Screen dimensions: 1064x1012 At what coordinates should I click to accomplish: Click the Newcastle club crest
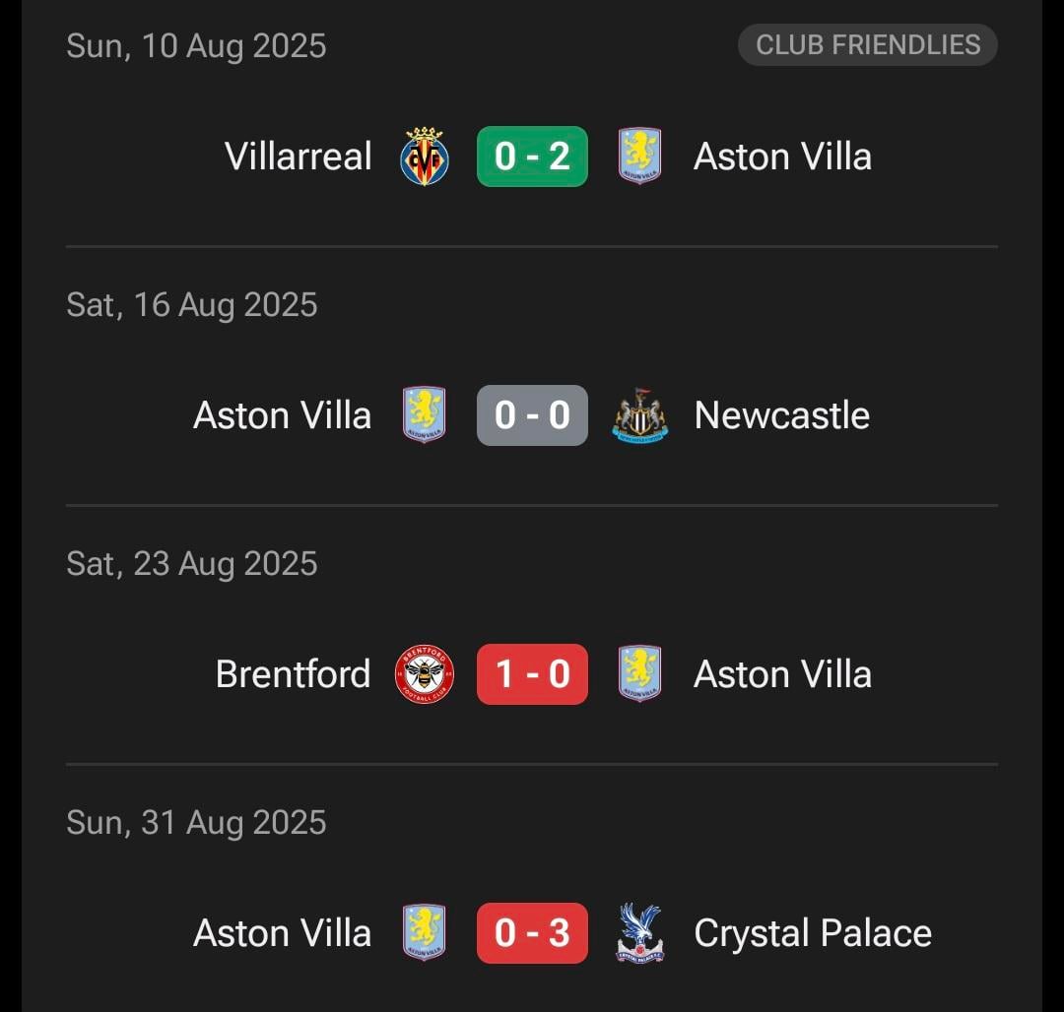(639, 415)
